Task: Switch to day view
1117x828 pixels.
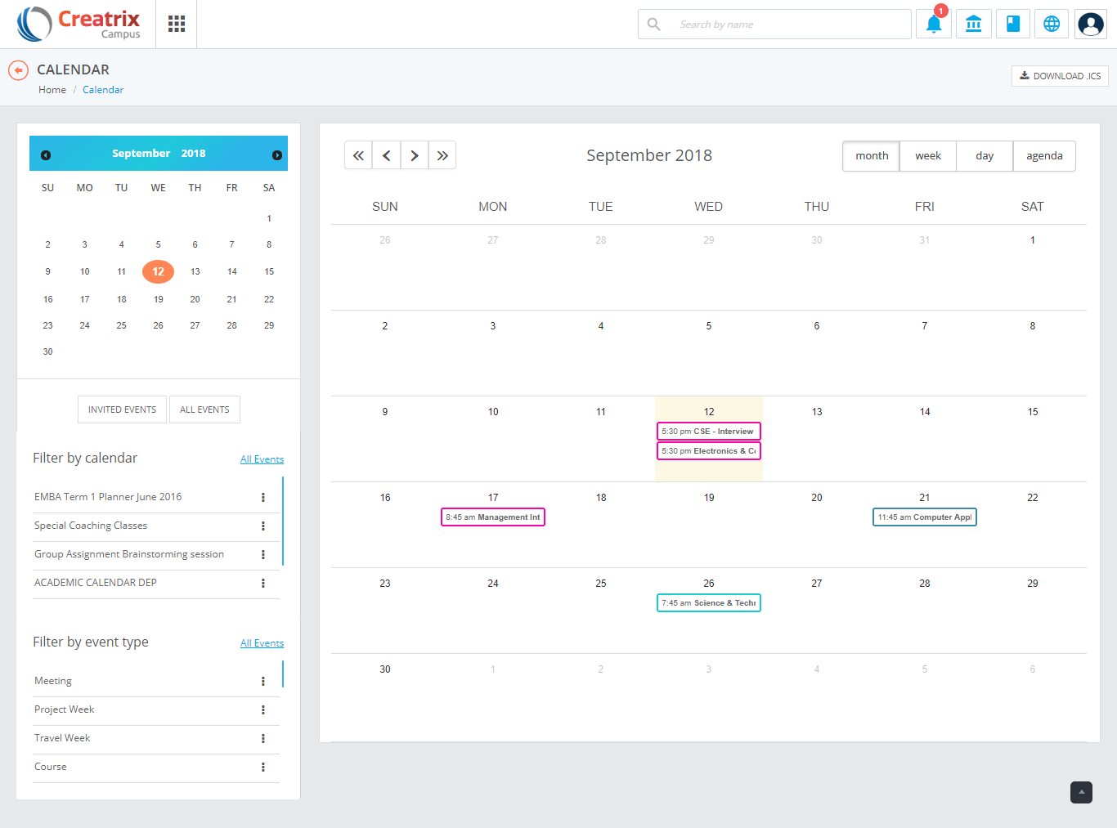Action: [985, 155]
